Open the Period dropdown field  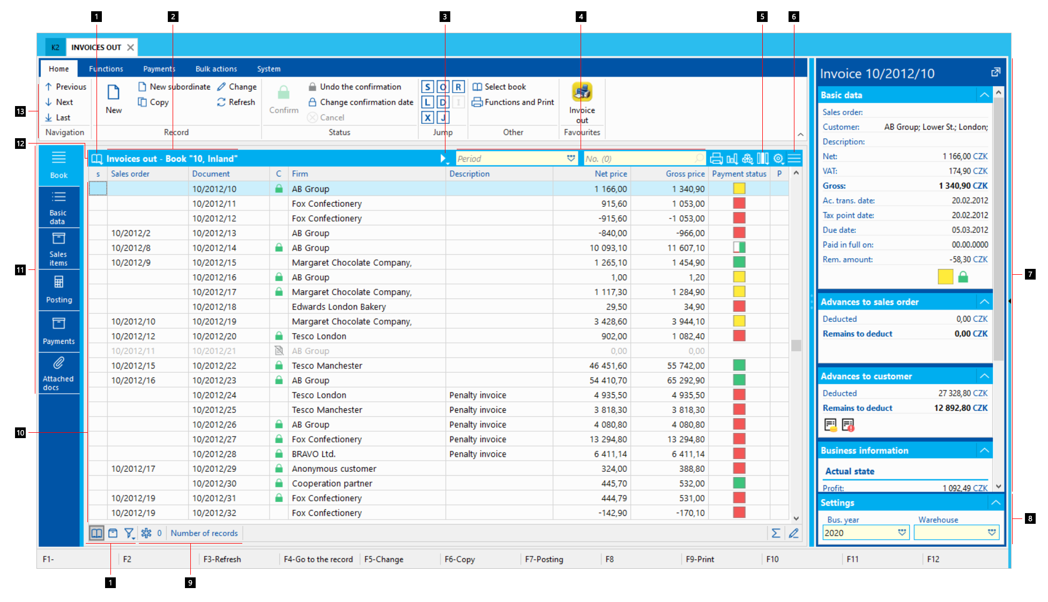click(571, 159)
